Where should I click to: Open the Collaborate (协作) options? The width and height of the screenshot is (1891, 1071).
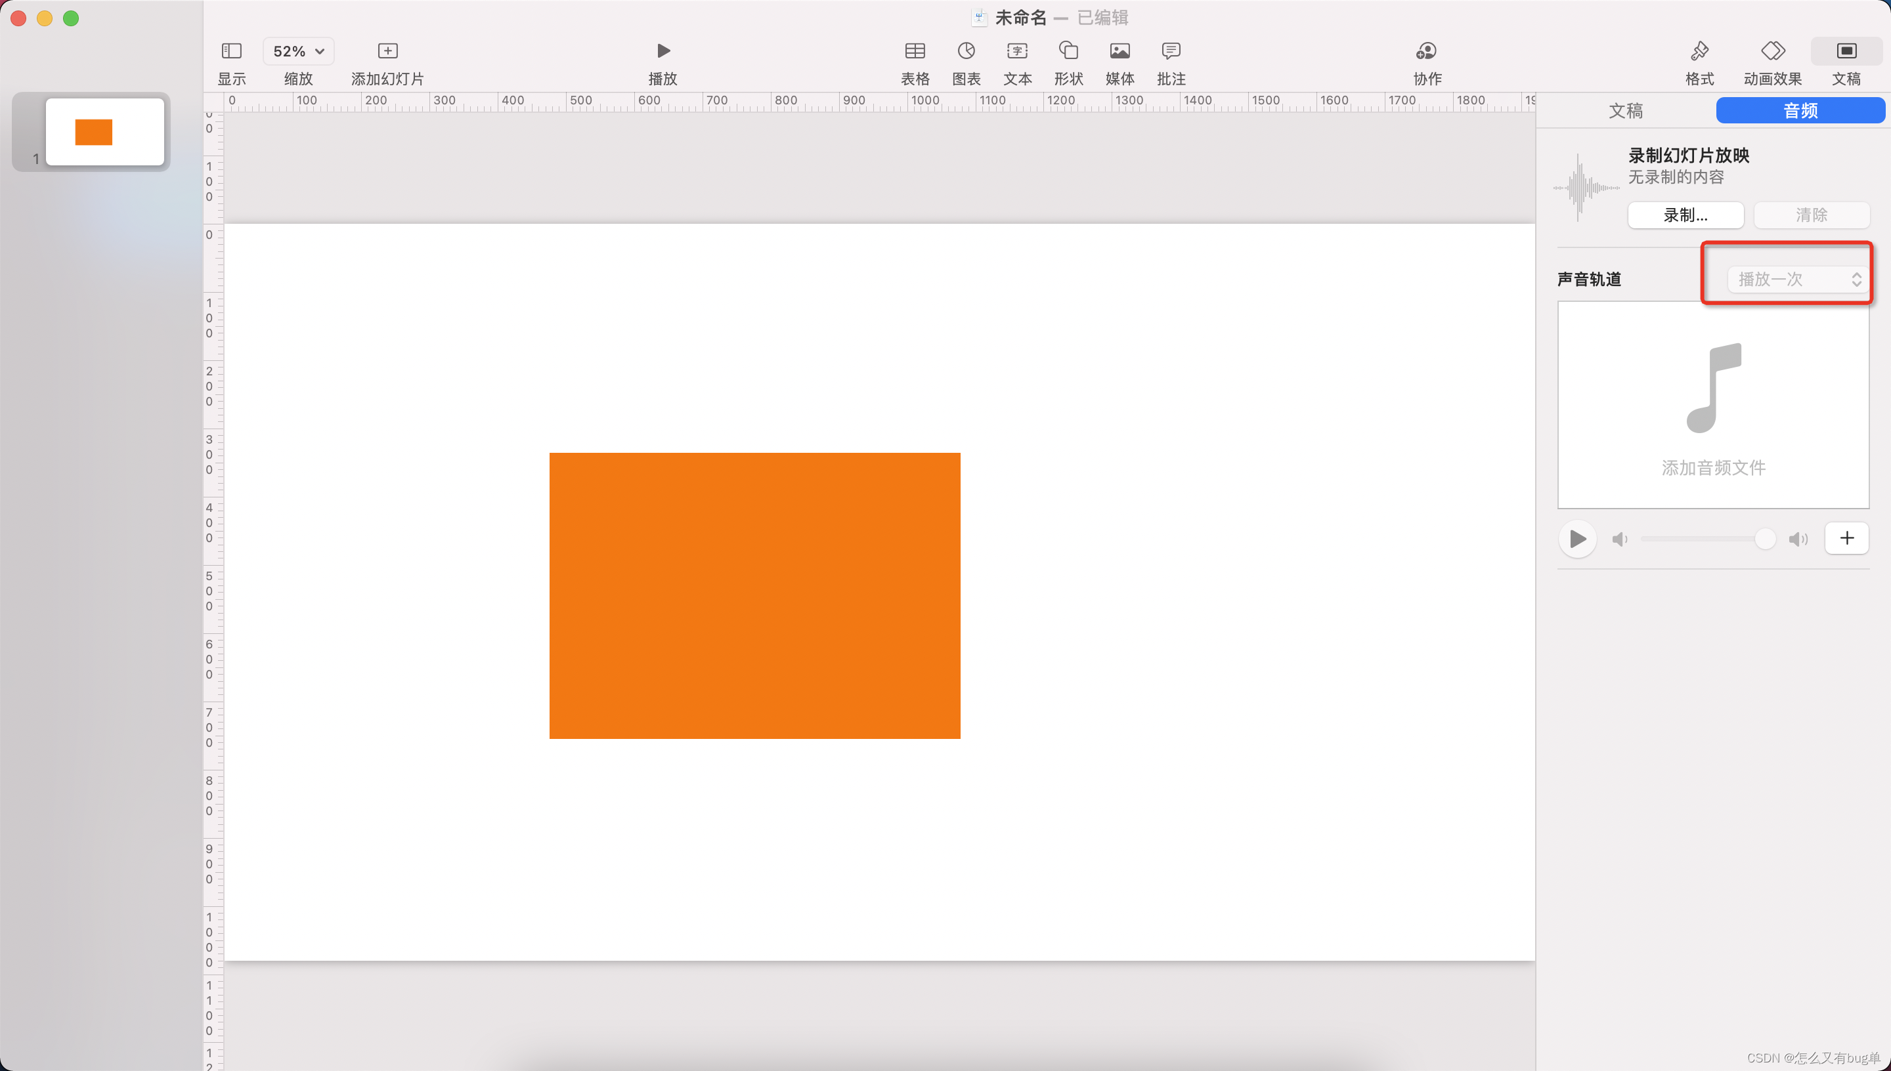click(1426, 51)
